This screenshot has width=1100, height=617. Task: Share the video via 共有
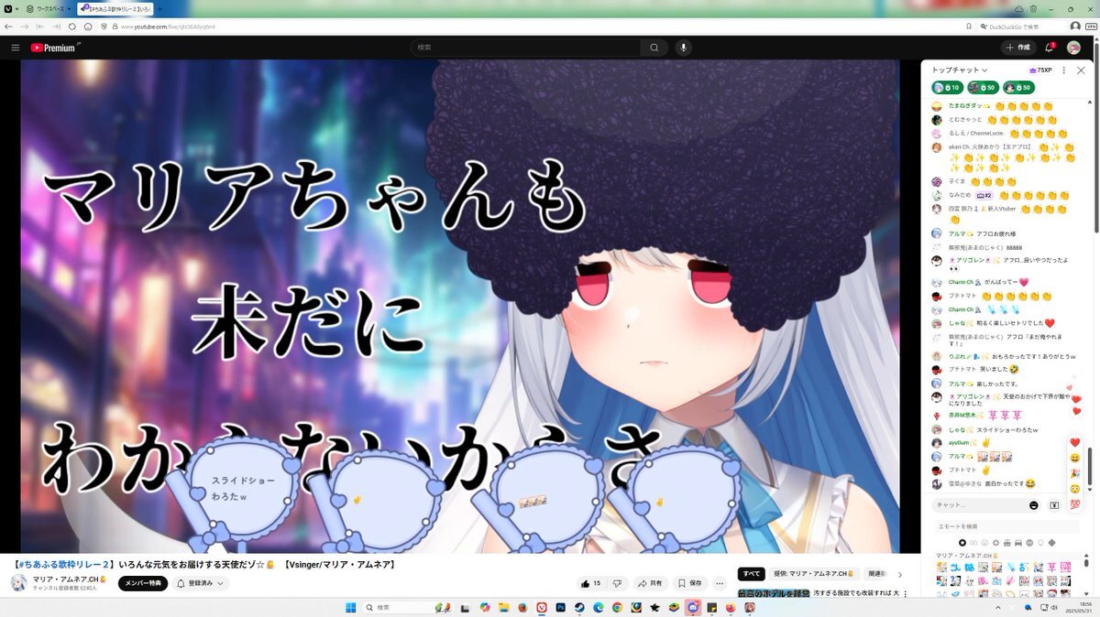(x=650, y=583)
